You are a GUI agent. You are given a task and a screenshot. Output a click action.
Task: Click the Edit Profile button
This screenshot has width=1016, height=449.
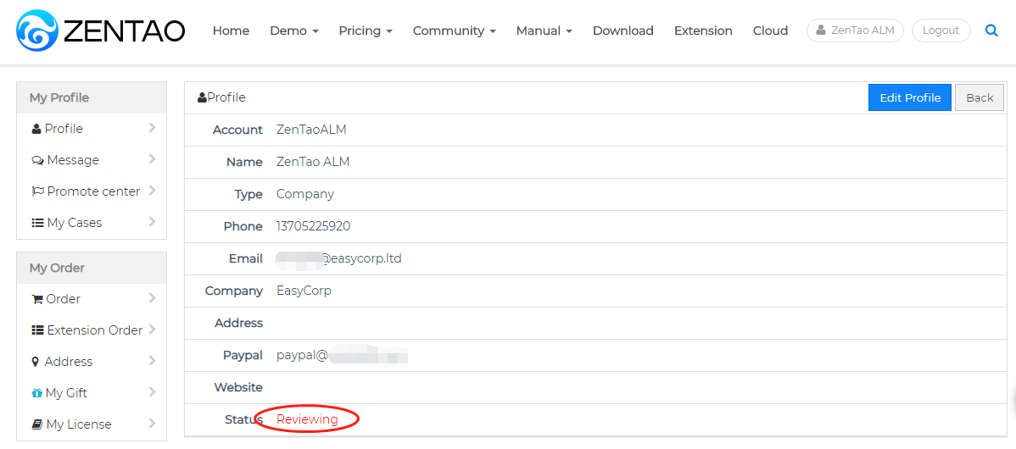tap(910, 97)
